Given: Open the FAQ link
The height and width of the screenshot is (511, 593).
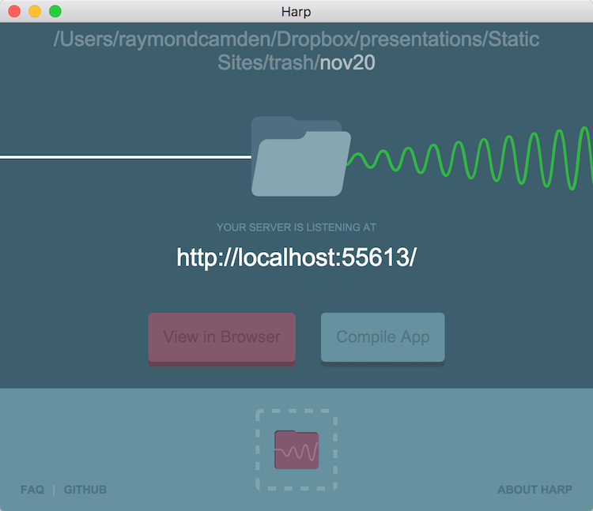Looking at the screenshot, I should (x=32, y=490).
